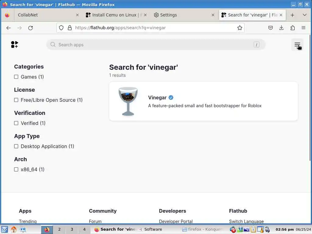The width and height of the screenshot is (312, 234).
Task: Click the Firefox taskbar window entry
Action: pos(115,229)
